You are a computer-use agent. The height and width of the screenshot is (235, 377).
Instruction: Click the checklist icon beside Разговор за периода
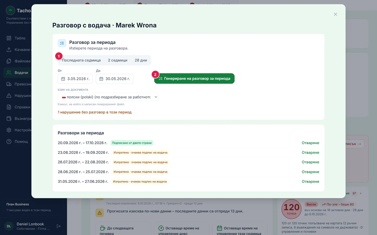[x=62, y=43]
